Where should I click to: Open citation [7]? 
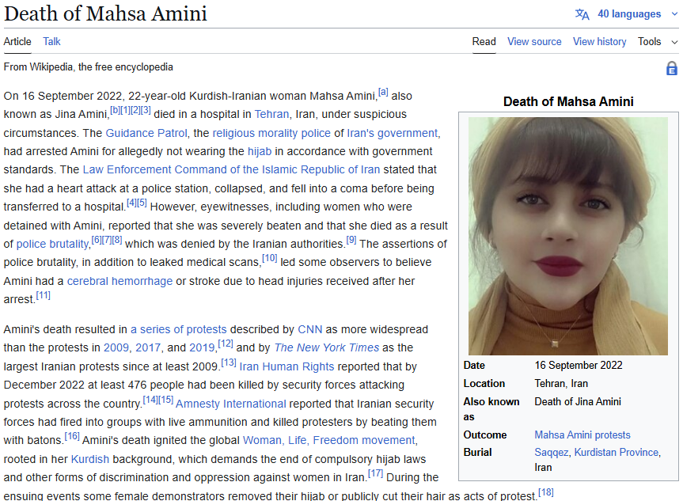pos(106,240)
